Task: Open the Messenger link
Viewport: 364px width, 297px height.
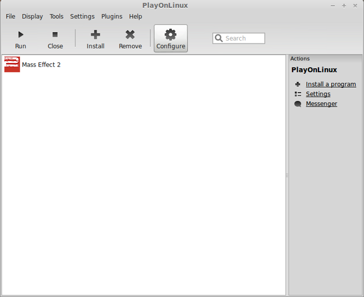Action: click(321, 104)
